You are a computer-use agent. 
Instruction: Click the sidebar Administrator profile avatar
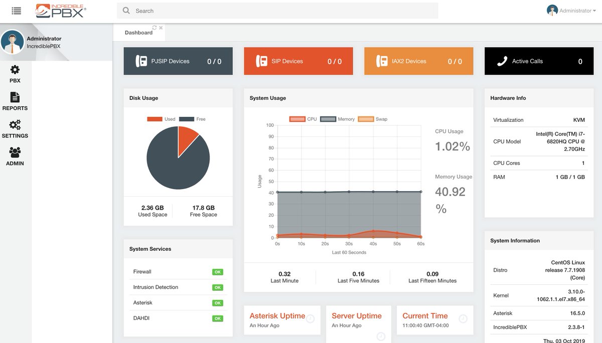[13, 42]
